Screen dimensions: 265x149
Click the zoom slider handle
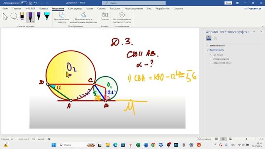pos(247,139)
